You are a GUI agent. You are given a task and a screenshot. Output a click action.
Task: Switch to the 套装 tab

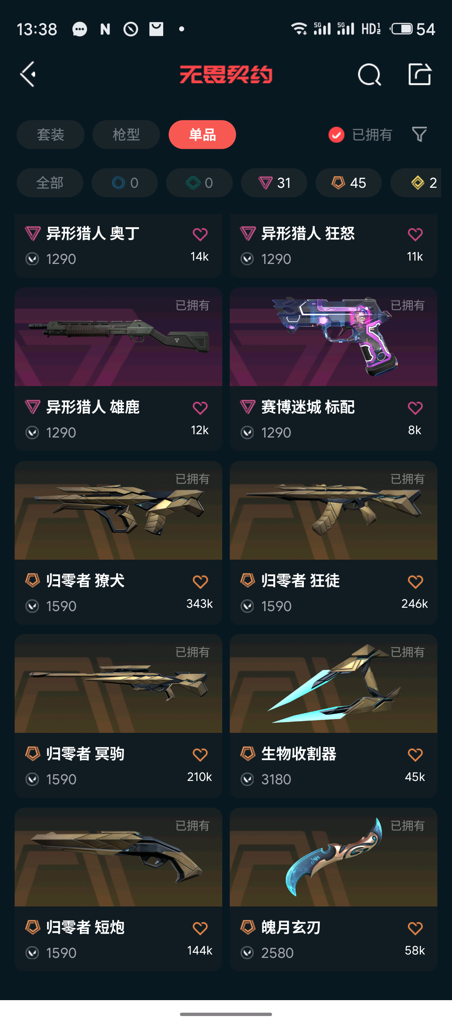click(51, 135)
